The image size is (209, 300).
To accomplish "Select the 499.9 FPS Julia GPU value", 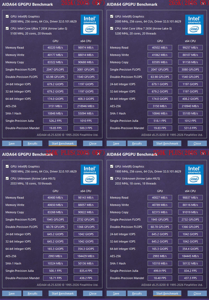I will click(x=160, y=271).
